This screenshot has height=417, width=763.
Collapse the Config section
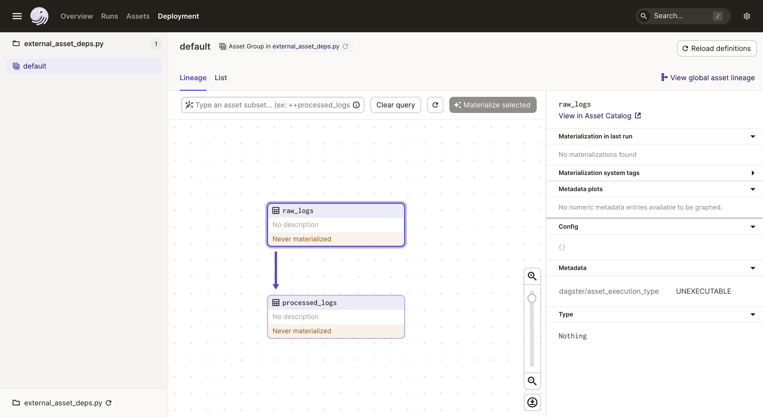tap(752, 226)
